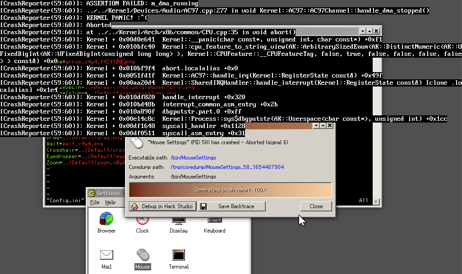This screenshot has width=462, height=274.
Task: Open Keyboard settings
Action: [214, 220]
